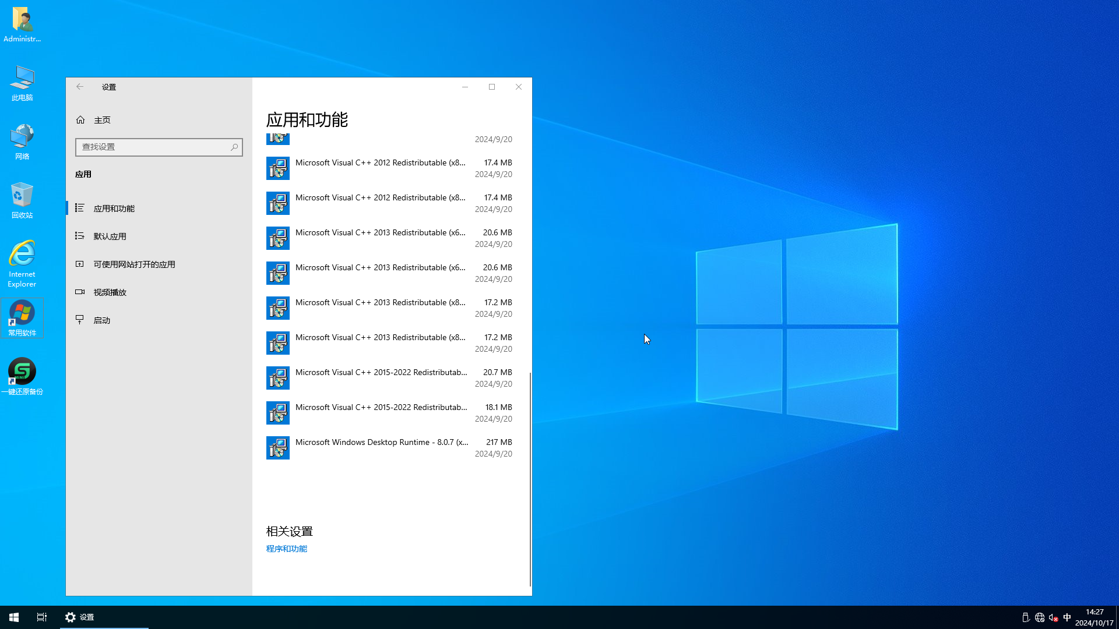
Task: Select the 视频播放 sidebar icon
Action: click(80, 292)
